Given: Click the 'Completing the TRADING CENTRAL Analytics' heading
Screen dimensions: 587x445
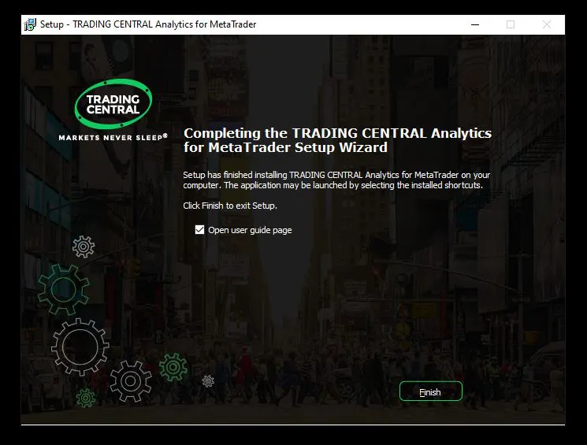Looking at the screenshot, I should click(337, 140).
